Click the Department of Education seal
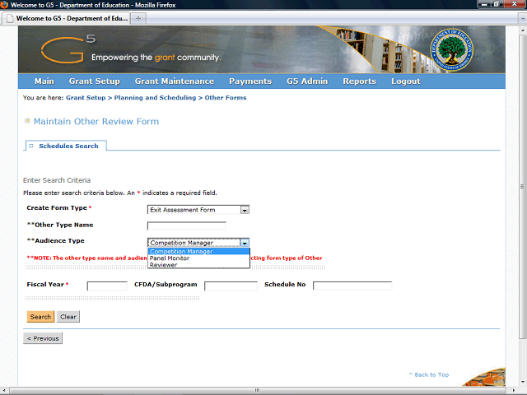Screen dimensions: 527x395 (x=452, y=49)
